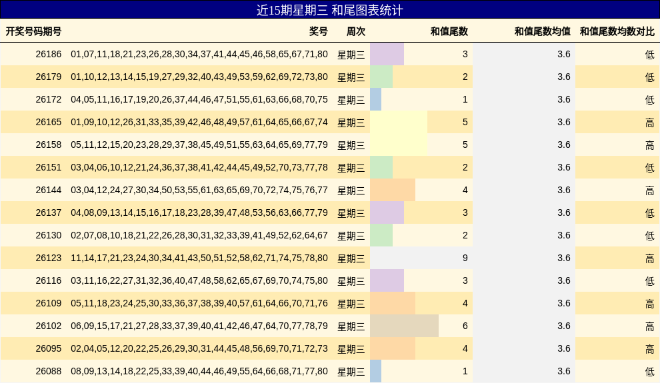The image size is (660, 383).
Task: Click the tan bar in row 26102
Action: click(404, 326)
